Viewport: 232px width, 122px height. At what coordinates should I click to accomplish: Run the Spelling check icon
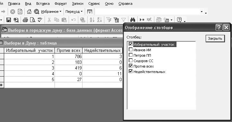[x=40, y=20]
